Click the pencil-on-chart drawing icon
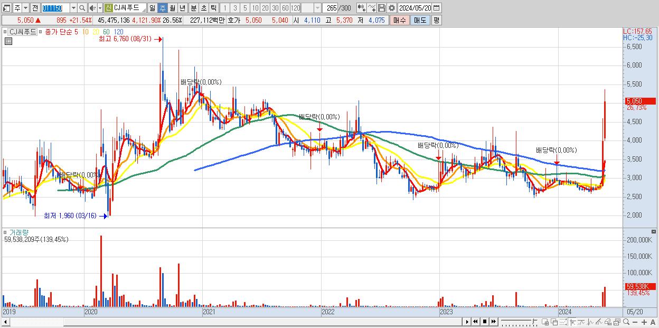This screenshot has height=328, width=659. click(599, 322)
